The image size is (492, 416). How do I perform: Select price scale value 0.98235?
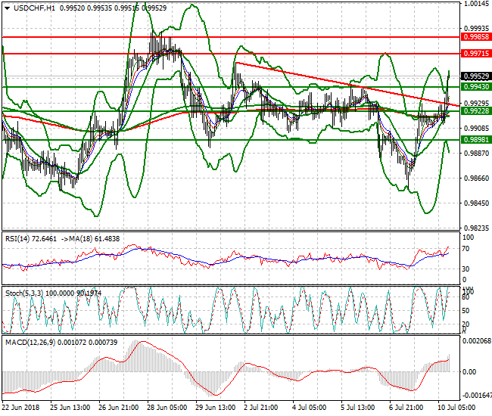[x=476, y=228]
